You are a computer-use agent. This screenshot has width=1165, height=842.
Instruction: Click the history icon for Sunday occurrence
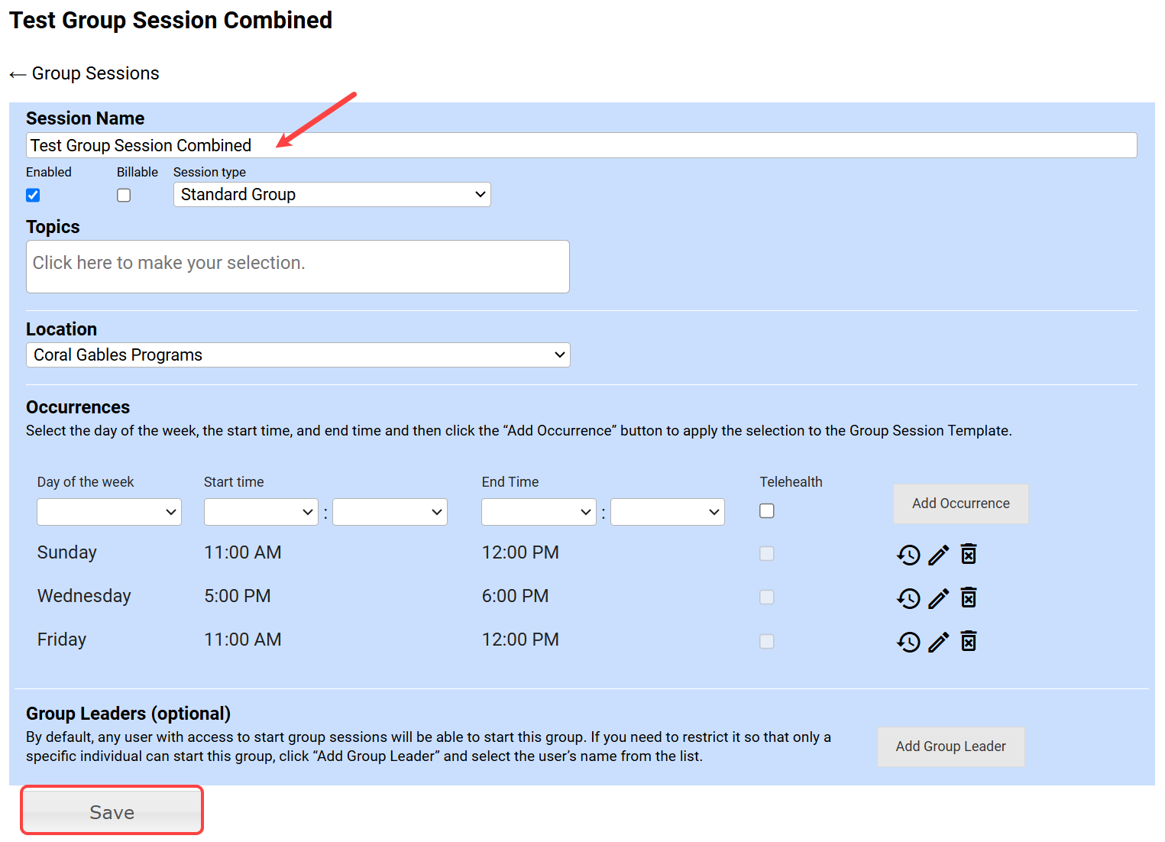pos(908,555)
